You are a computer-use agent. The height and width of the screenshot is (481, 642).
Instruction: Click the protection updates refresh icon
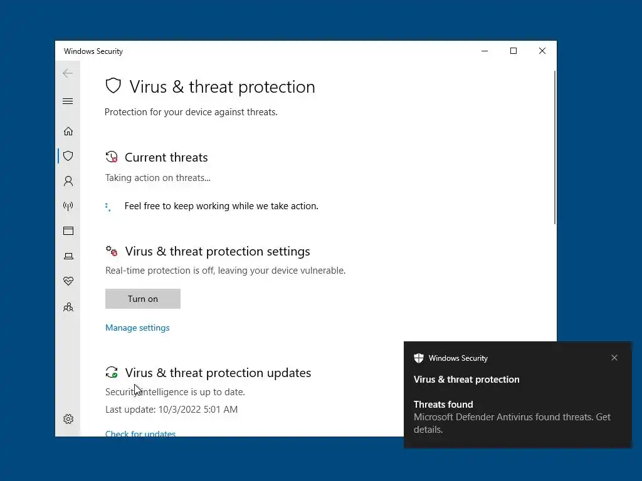click(x=112, y=372)
